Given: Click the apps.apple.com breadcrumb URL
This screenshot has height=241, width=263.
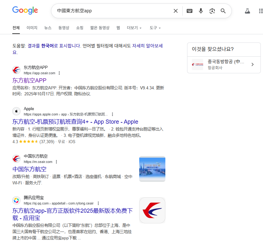Looking at the screenshot, I should point(66,114).
